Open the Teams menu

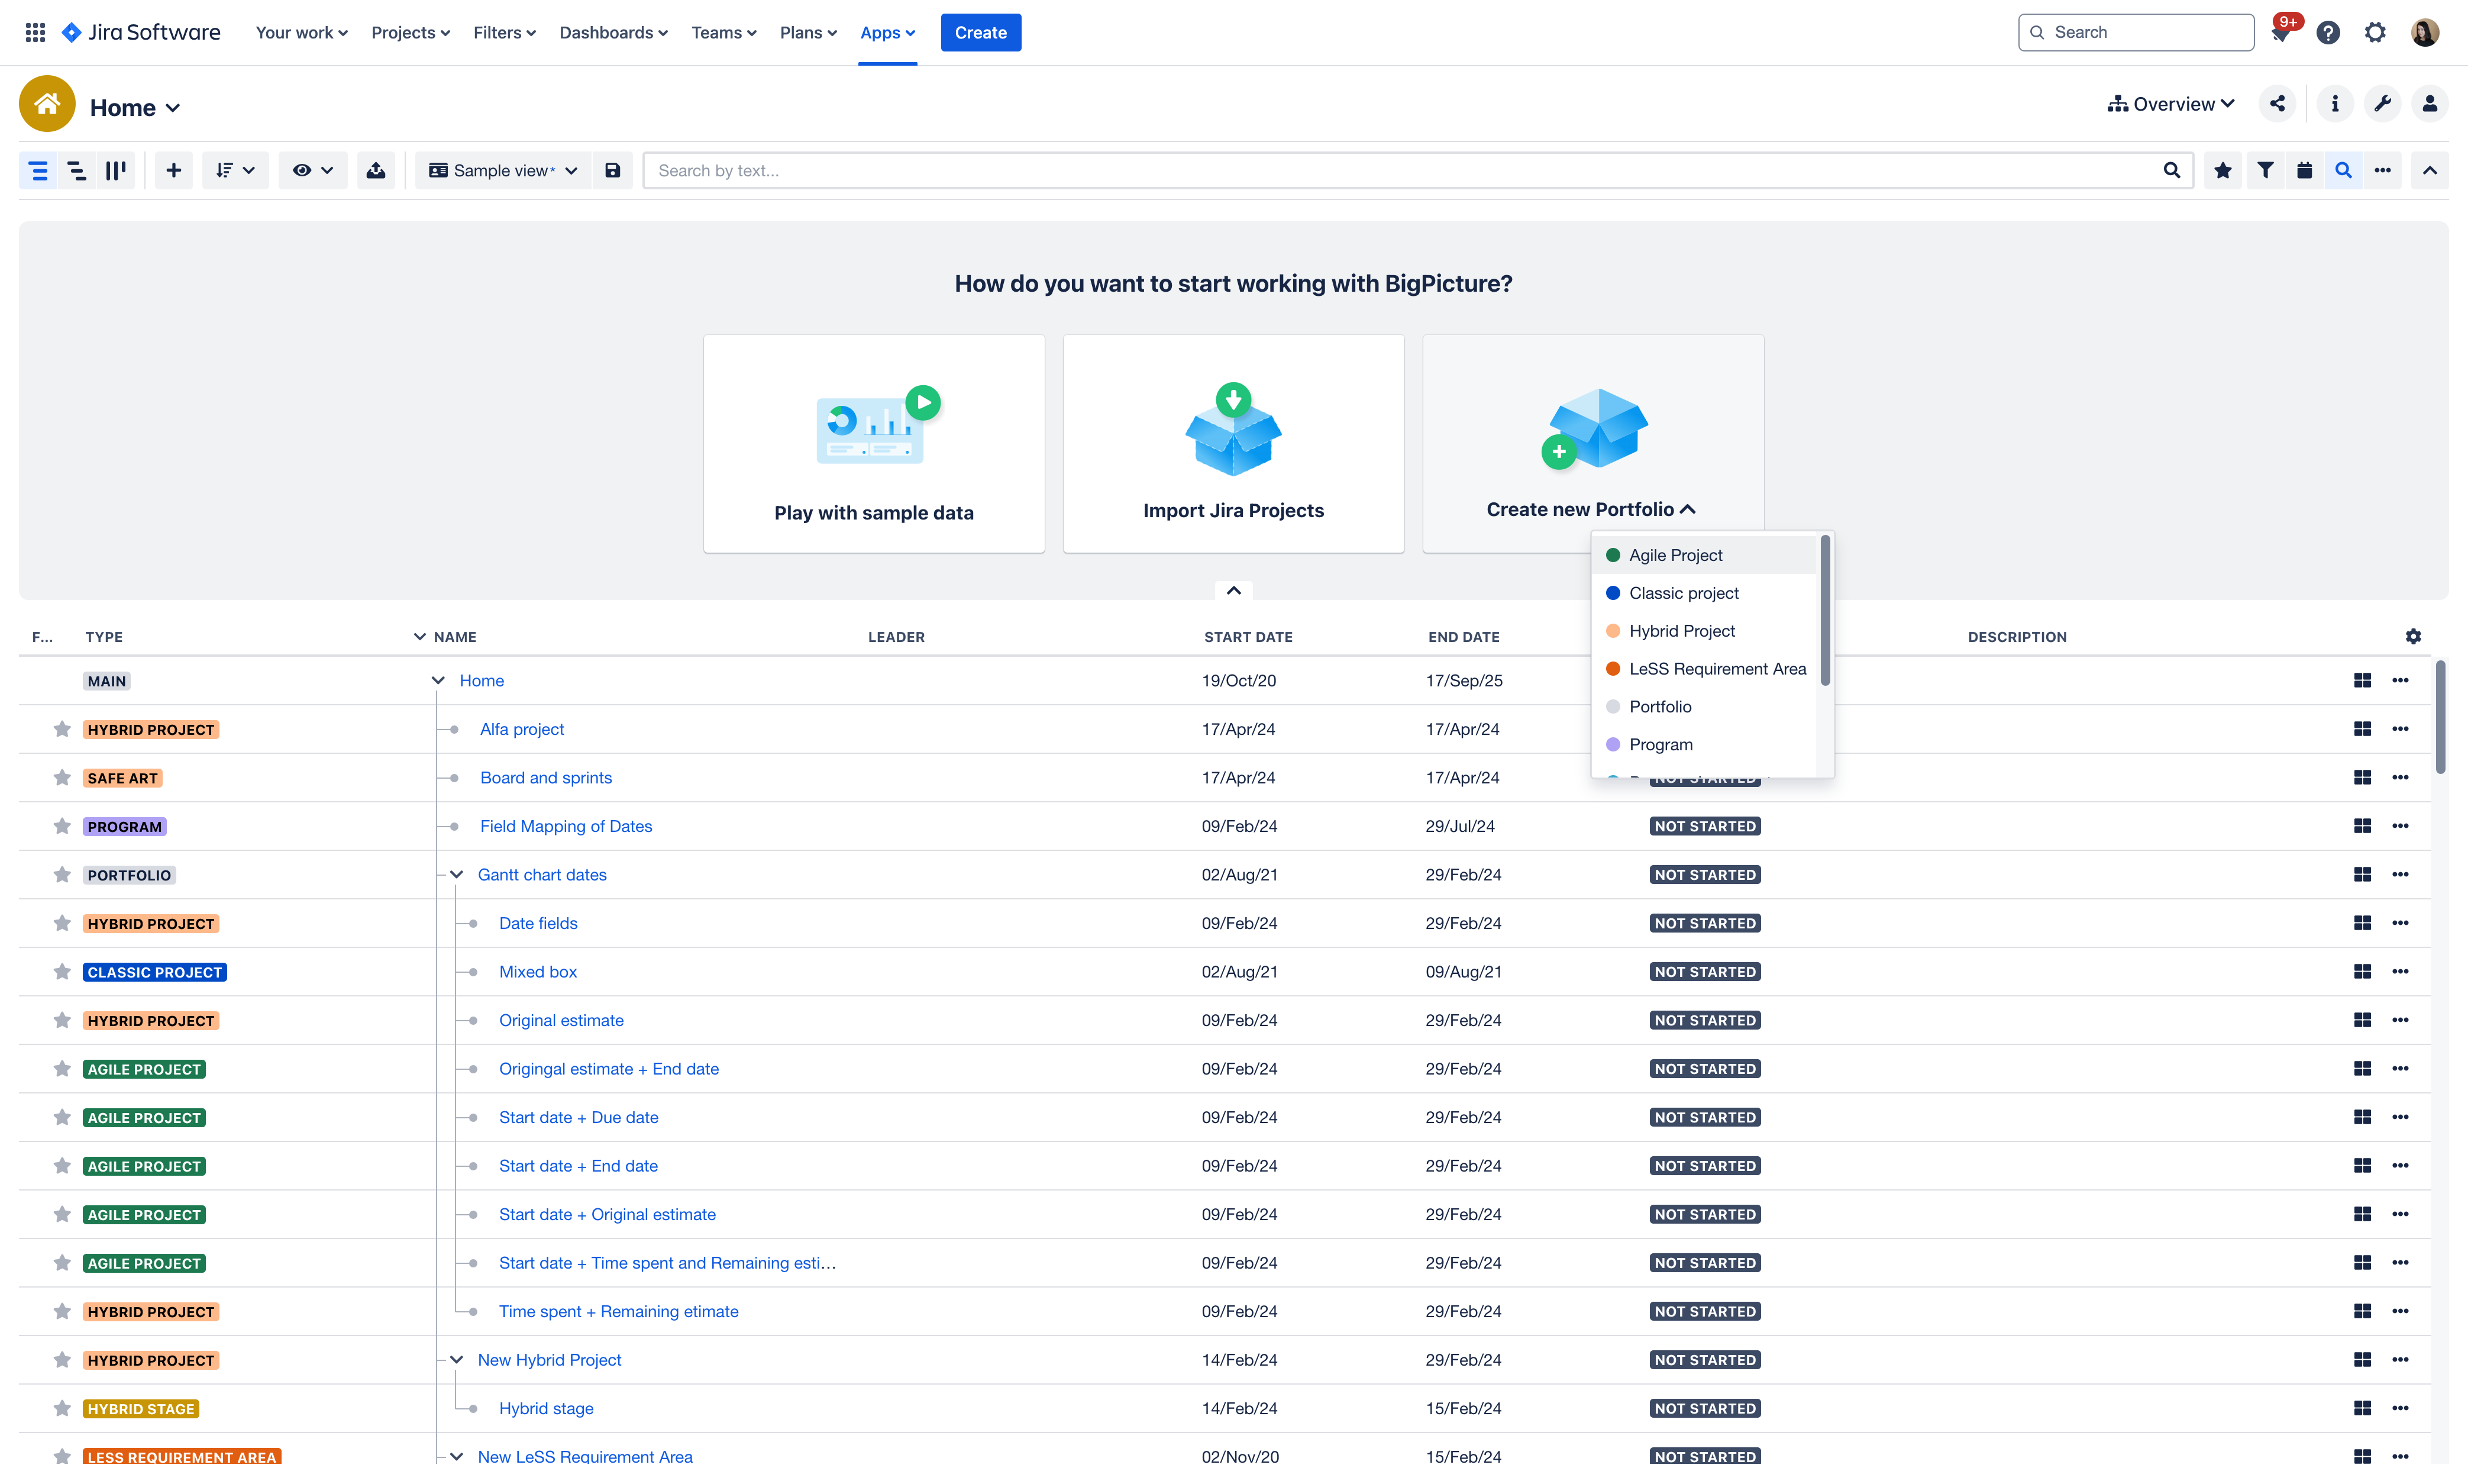click(723, 32)
